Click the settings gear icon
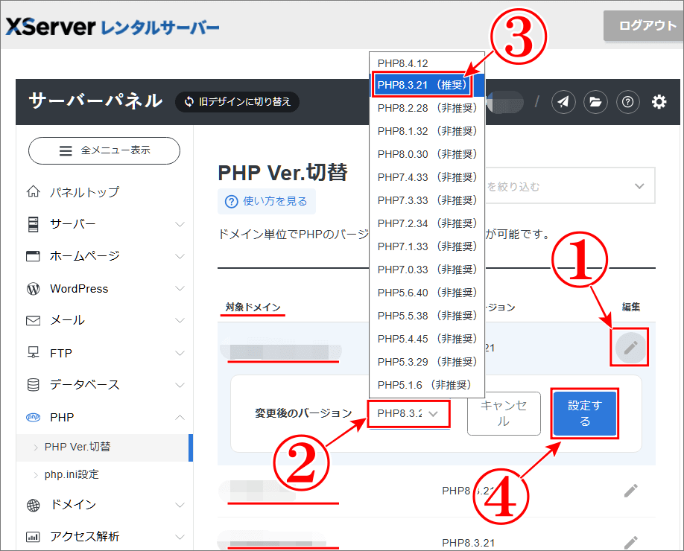The image size is (684, 551). (x=659, y=102)
